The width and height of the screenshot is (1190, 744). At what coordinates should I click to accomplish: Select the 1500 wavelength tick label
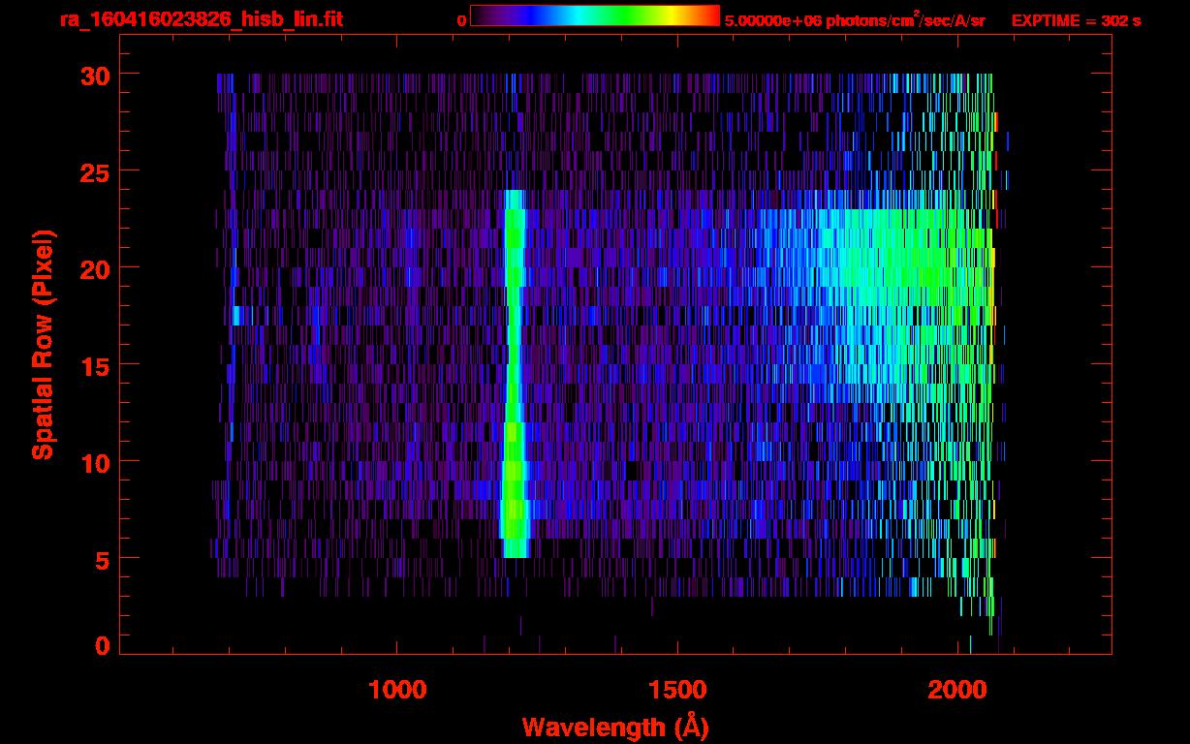tap(677, 690)
